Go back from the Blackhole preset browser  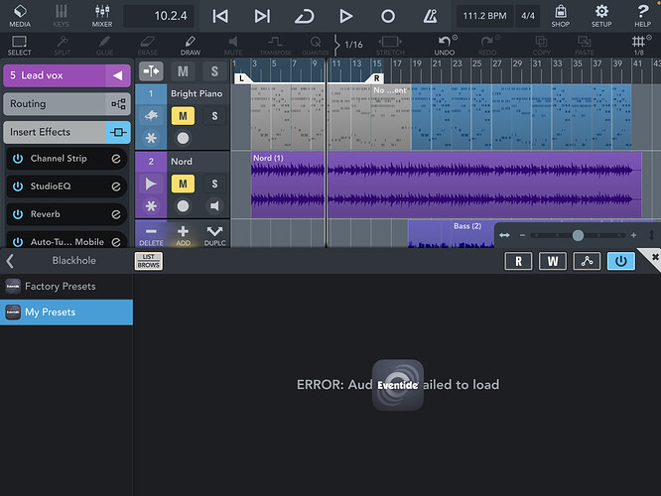(11, 261)
